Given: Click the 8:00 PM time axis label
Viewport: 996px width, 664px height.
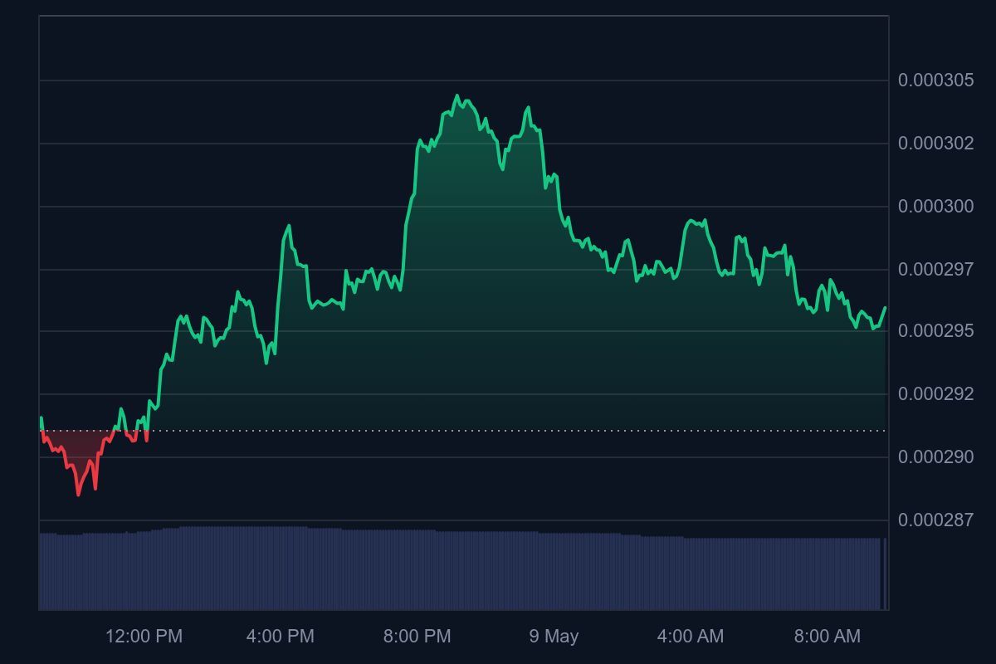Looking at the screenshot, I should (417, 637).
